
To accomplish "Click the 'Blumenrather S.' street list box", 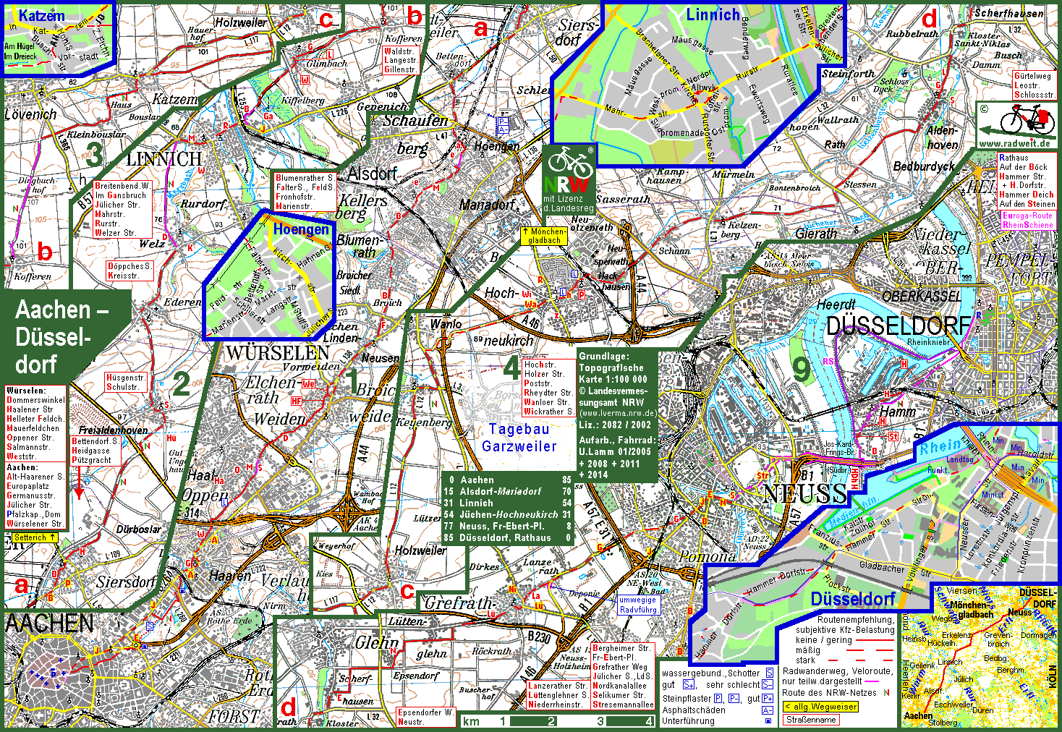I will pos(305,192).
